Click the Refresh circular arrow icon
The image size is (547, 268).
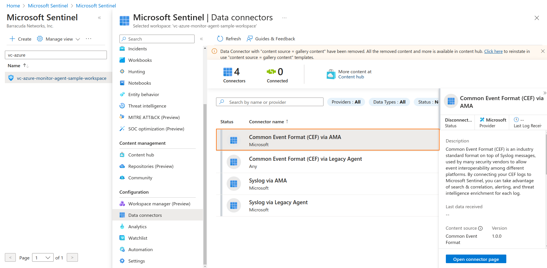point(220,39)
